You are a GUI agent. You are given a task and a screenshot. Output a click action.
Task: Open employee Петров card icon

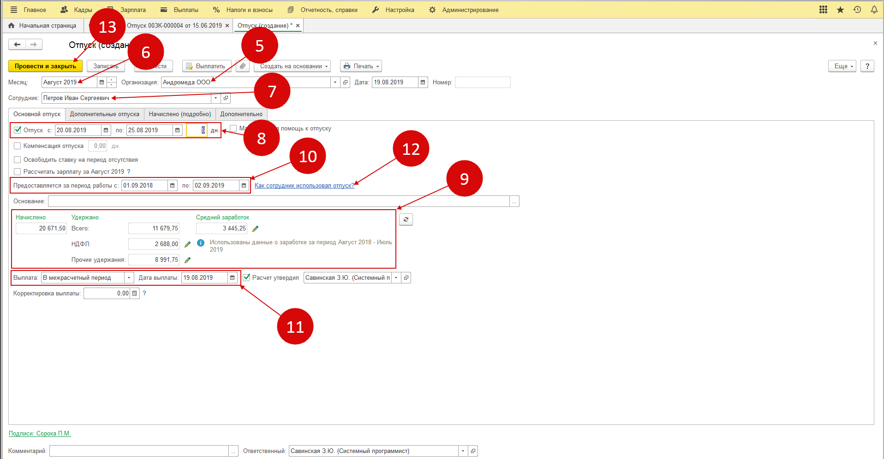pos(226,98)
